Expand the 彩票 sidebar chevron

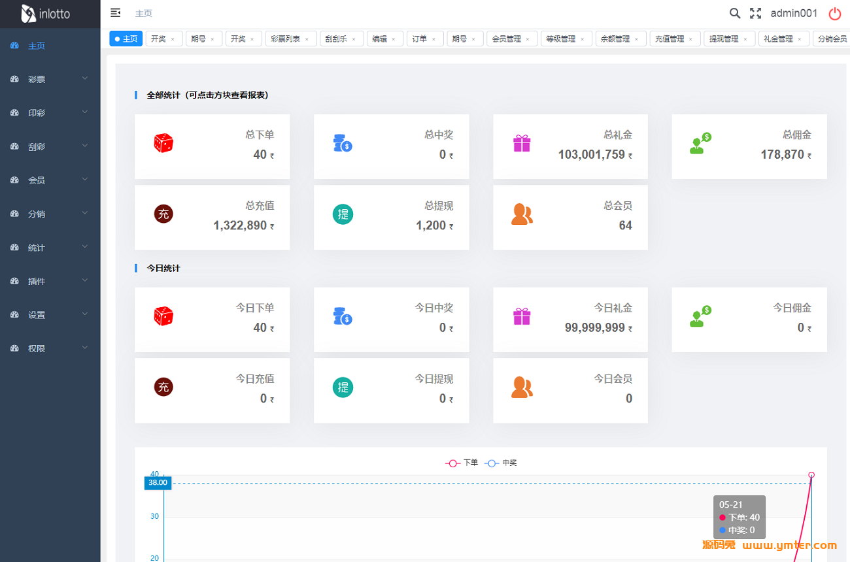[x=85, y=78]
